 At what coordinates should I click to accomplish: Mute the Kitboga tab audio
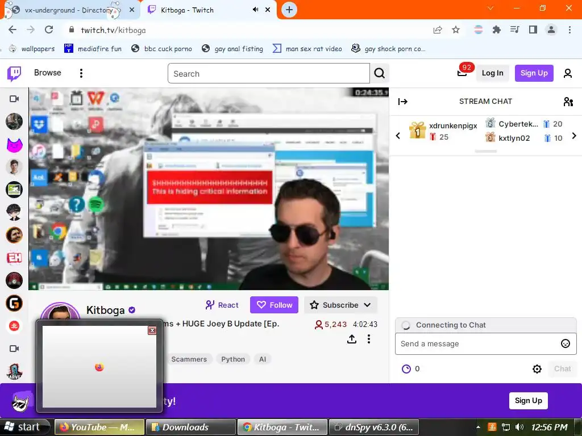click(255, 10)
